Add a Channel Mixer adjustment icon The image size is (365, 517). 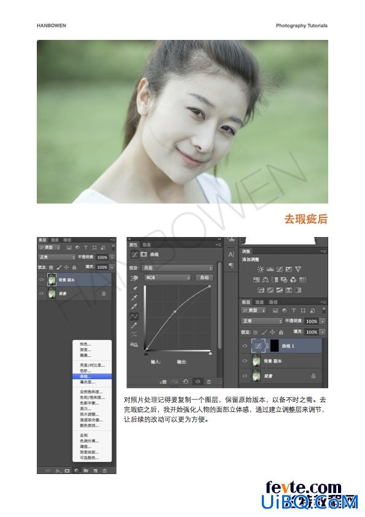point(293,279)
